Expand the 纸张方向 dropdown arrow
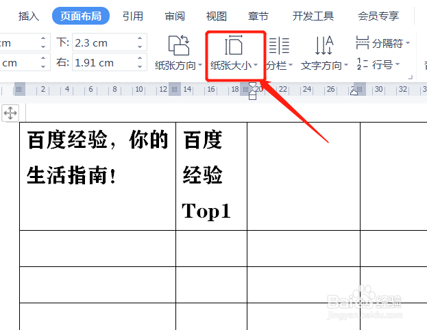427x330 pixels. [200, 65]
